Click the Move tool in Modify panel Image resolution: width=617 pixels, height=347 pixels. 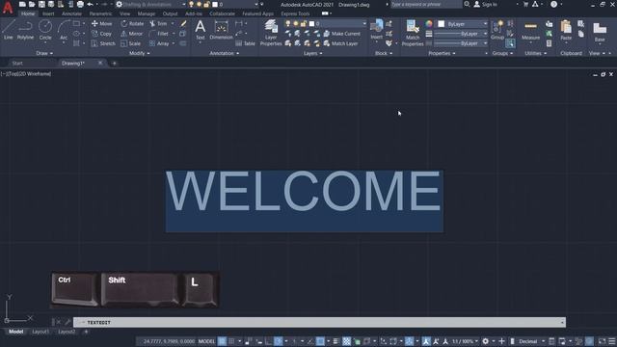click(x=101, y=23)
